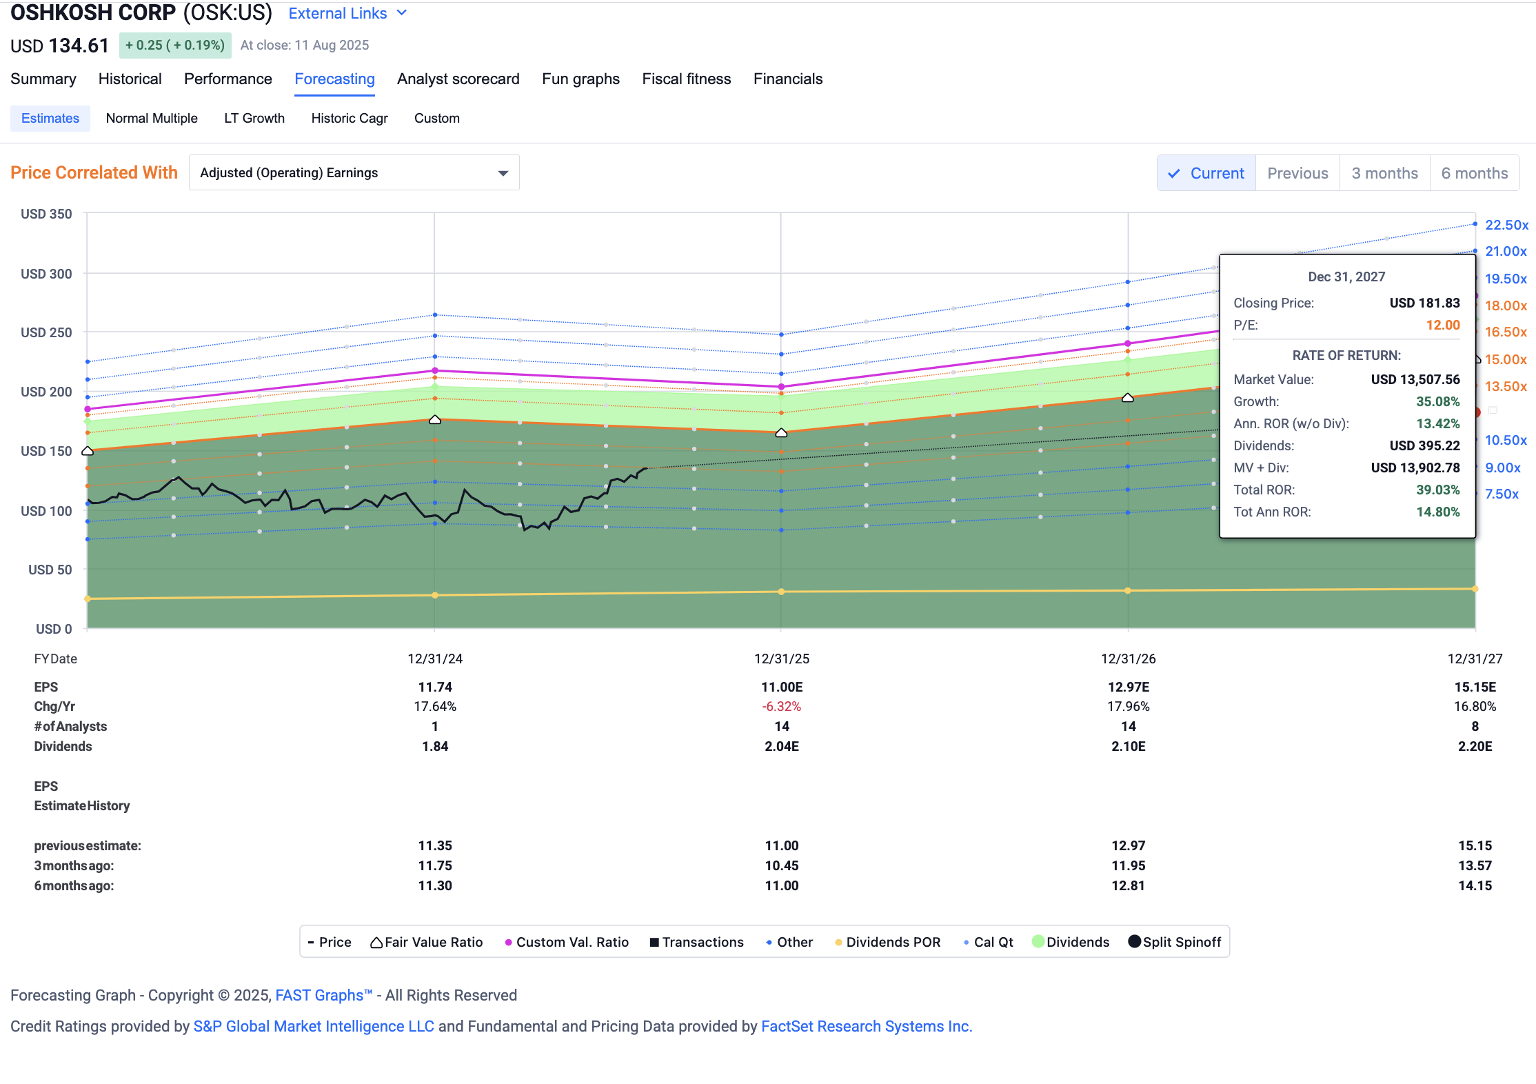Click the Transactions black square legend icon
The image size is (1536, 1084).
[653, 942]
